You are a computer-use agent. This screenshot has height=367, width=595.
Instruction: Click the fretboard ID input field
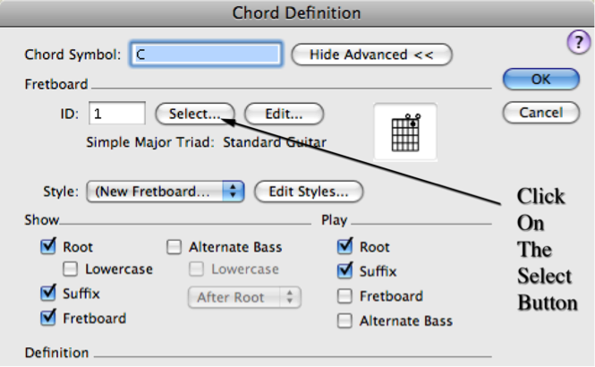pyautogui.click(x=117, y=113)
